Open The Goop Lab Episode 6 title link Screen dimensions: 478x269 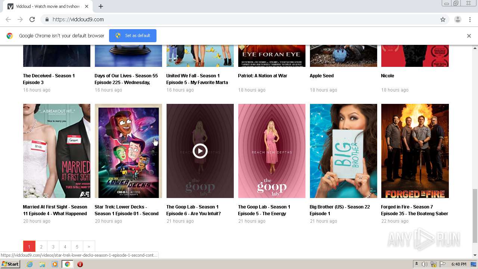pyautogui.click(x=193, y=210)
